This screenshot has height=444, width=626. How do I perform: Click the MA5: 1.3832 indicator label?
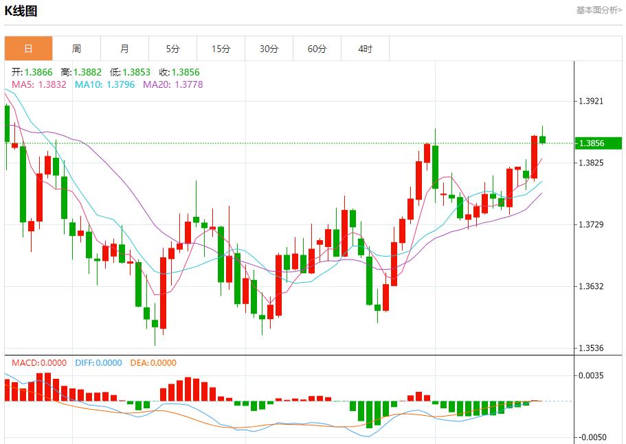tap(39, 84)
